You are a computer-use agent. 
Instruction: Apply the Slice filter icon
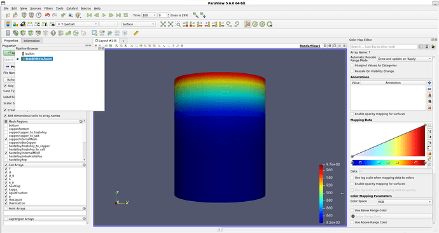point(31,33)
